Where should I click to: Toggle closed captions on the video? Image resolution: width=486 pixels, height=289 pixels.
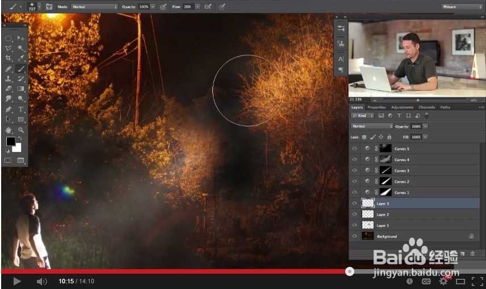426,281
